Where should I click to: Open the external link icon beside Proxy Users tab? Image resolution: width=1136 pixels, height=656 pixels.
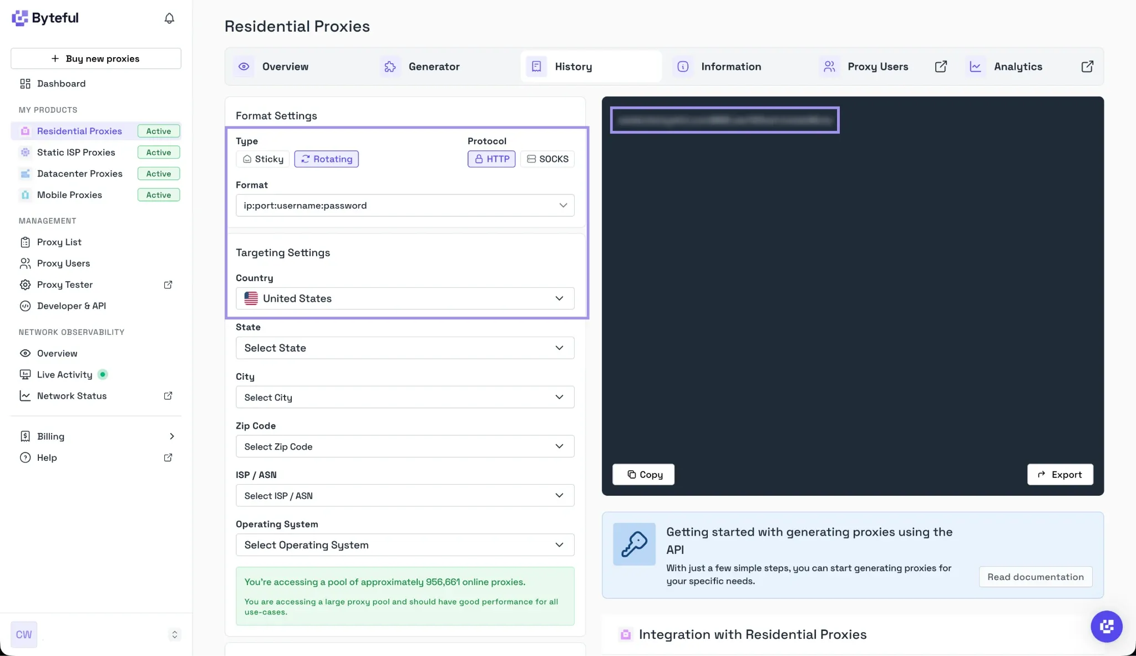pos(941,67)
